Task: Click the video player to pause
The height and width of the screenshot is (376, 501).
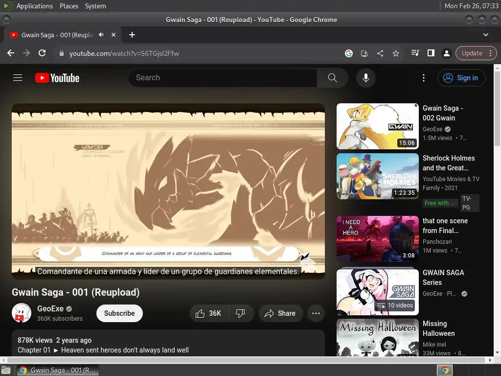Action: tap(168, 191)
